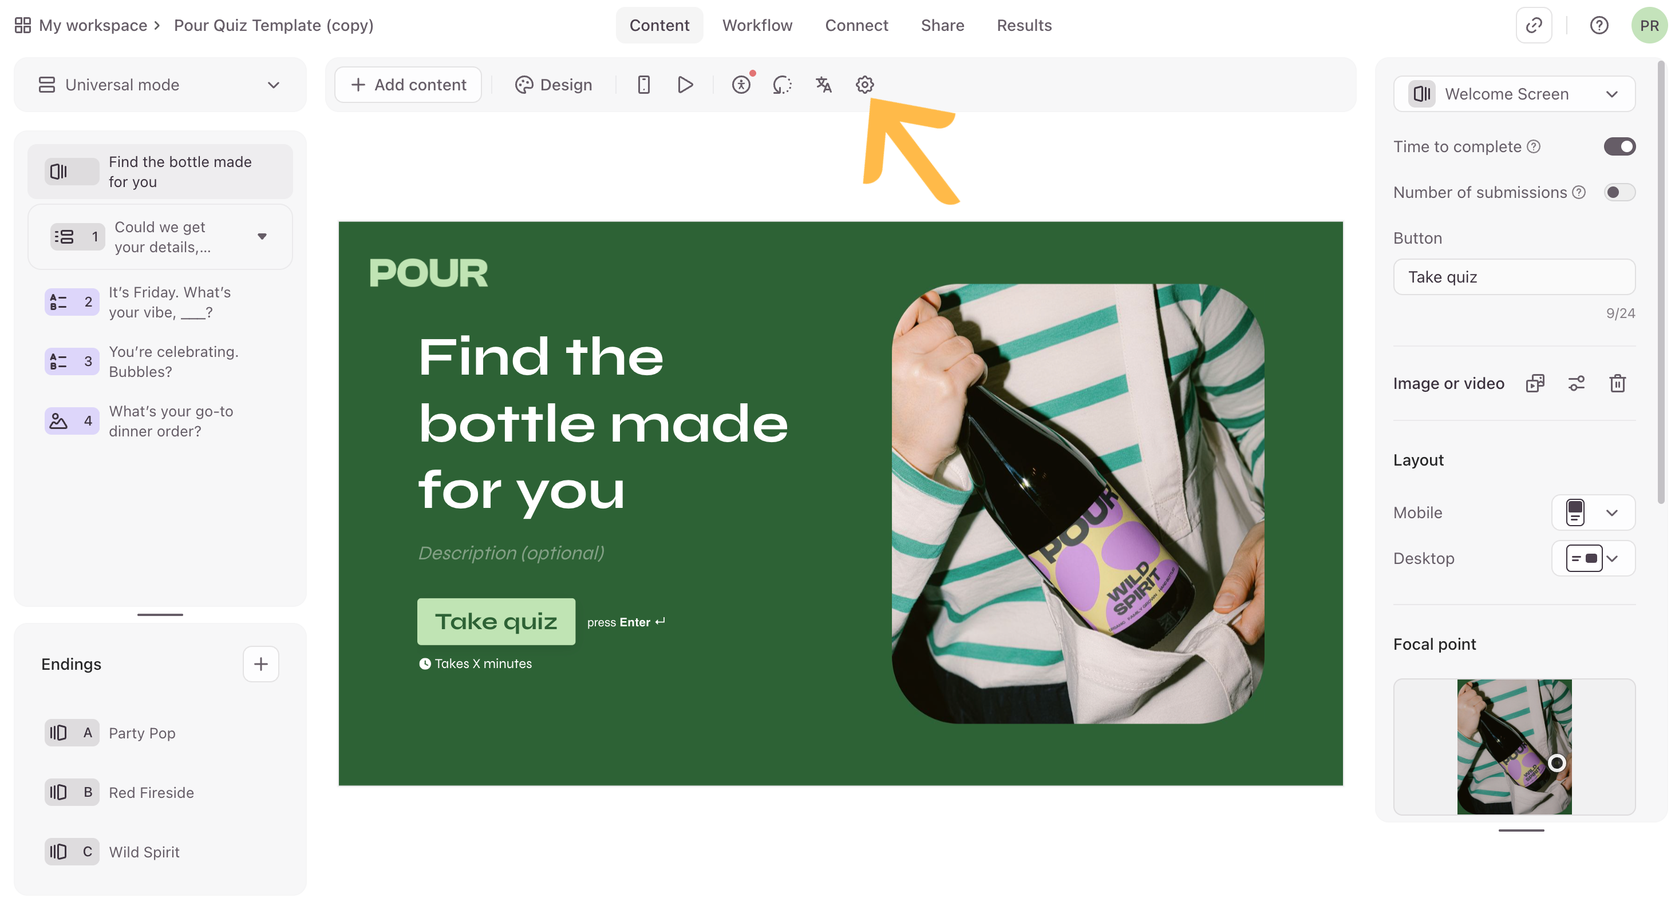Toggle Time to complete switch
The width and height of the screenshot is (1675, 906).
point(1619,147)
